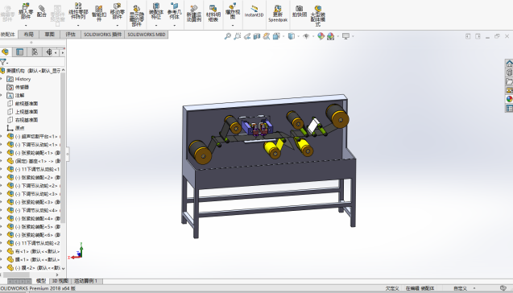Image resolution: width=513 pixels, height=293 pixels.
Task: Select the 传感器 Sensors folder
Action: click(18, 87)
